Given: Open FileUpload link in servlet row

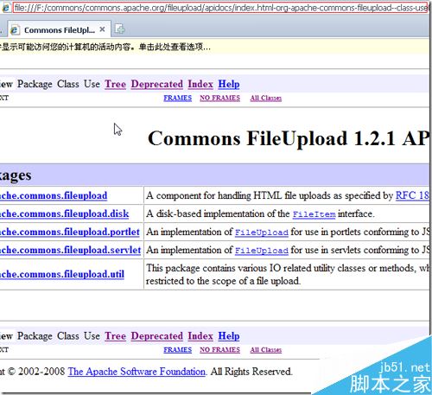Looking at the screenshot, I should [x=262, y=251].
